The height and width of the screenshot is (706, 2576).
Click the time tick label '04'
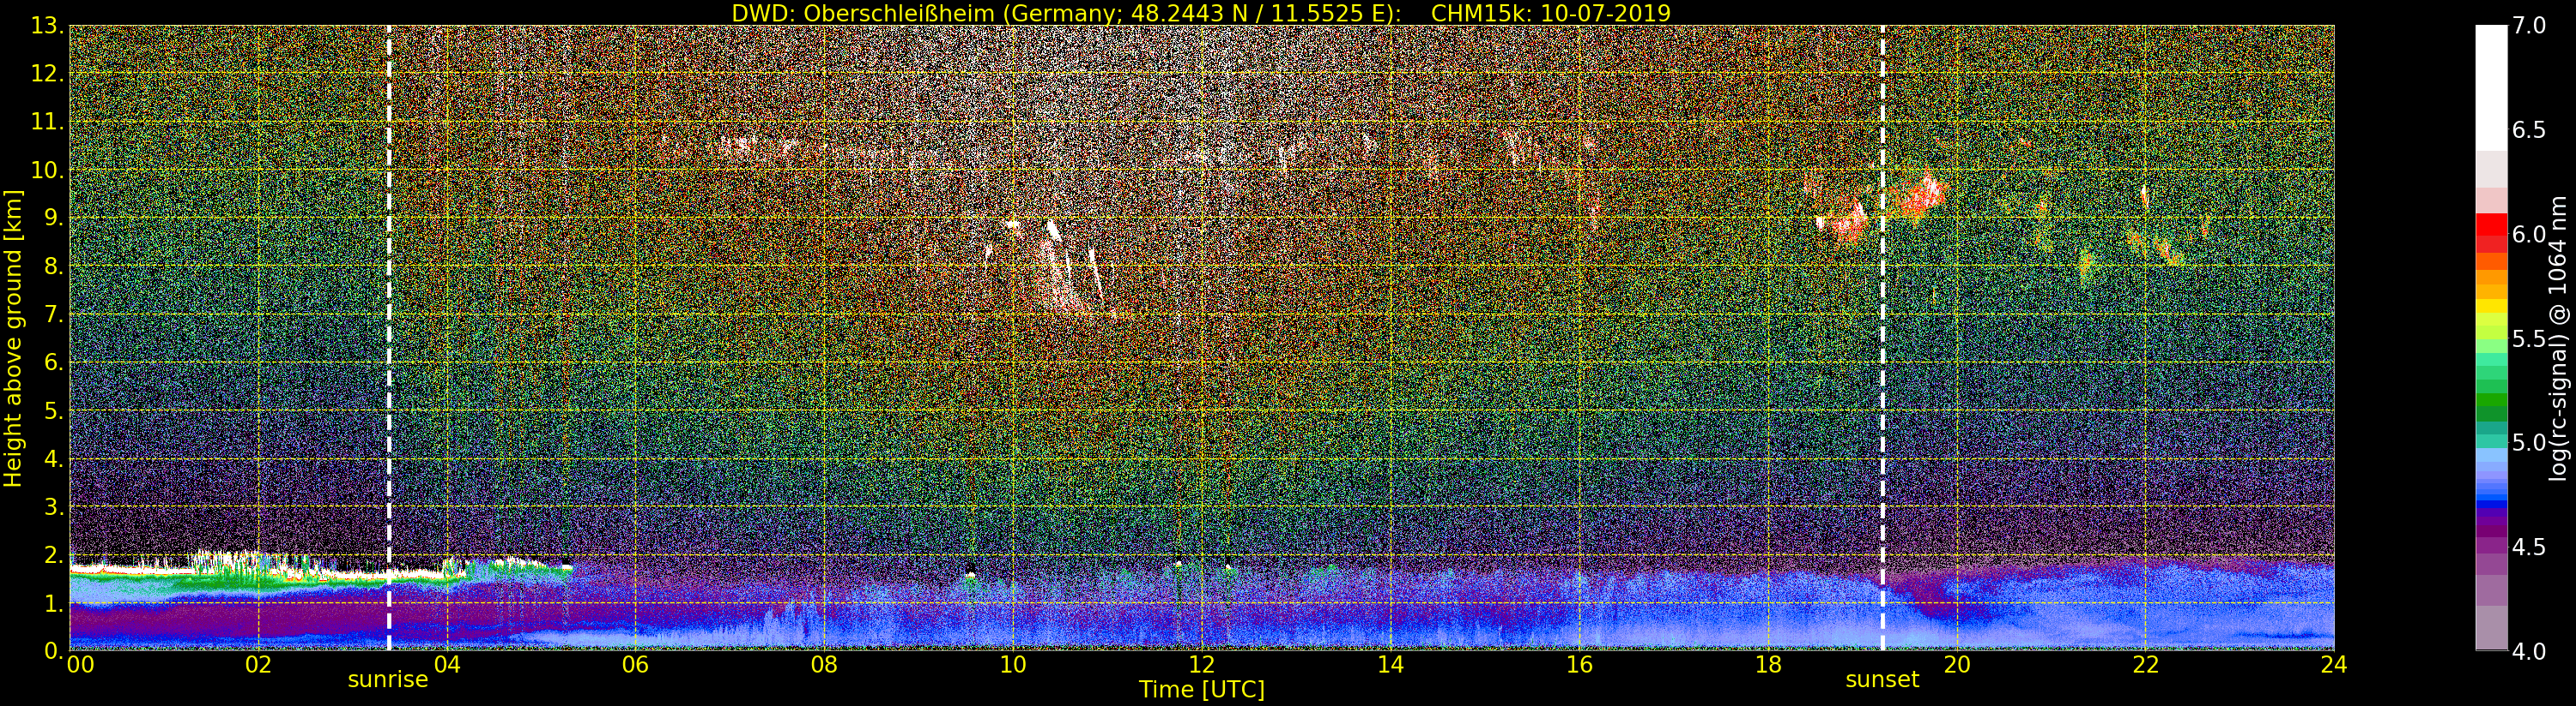(x=447, y=664)
